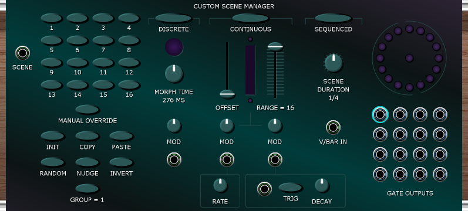Click the DECAY knob

322,185
